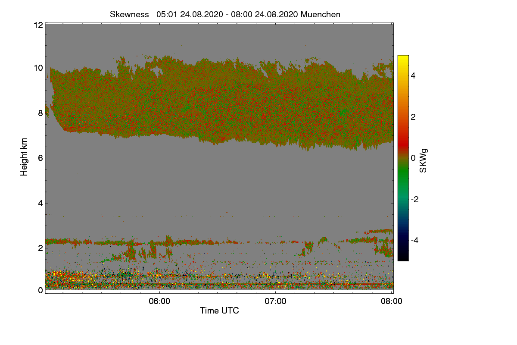
Task: Click the green colorbar section near -2
Action: click(403, 199)
